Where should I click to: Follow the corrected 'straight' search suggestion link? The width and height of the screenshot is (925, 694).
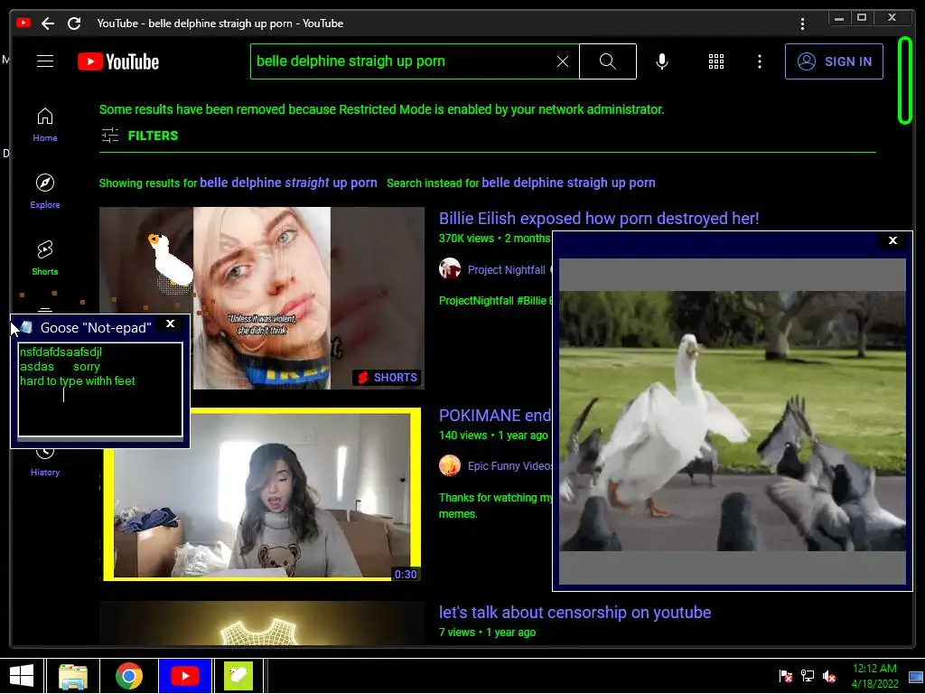pos(288,183)
